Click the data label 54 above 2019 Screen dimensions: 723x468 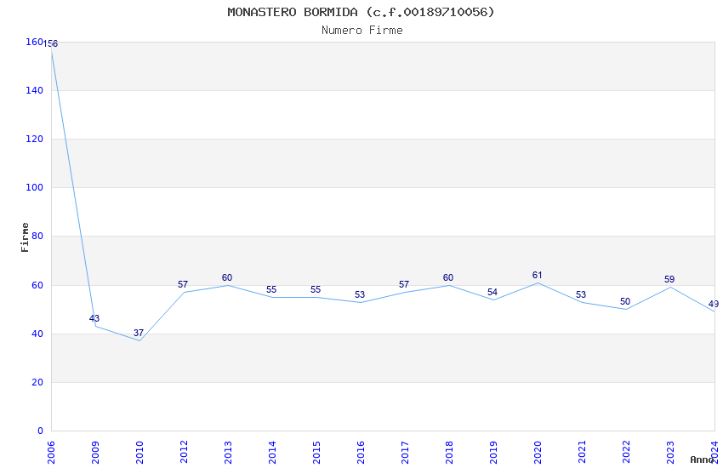click(x=492, y=292)
